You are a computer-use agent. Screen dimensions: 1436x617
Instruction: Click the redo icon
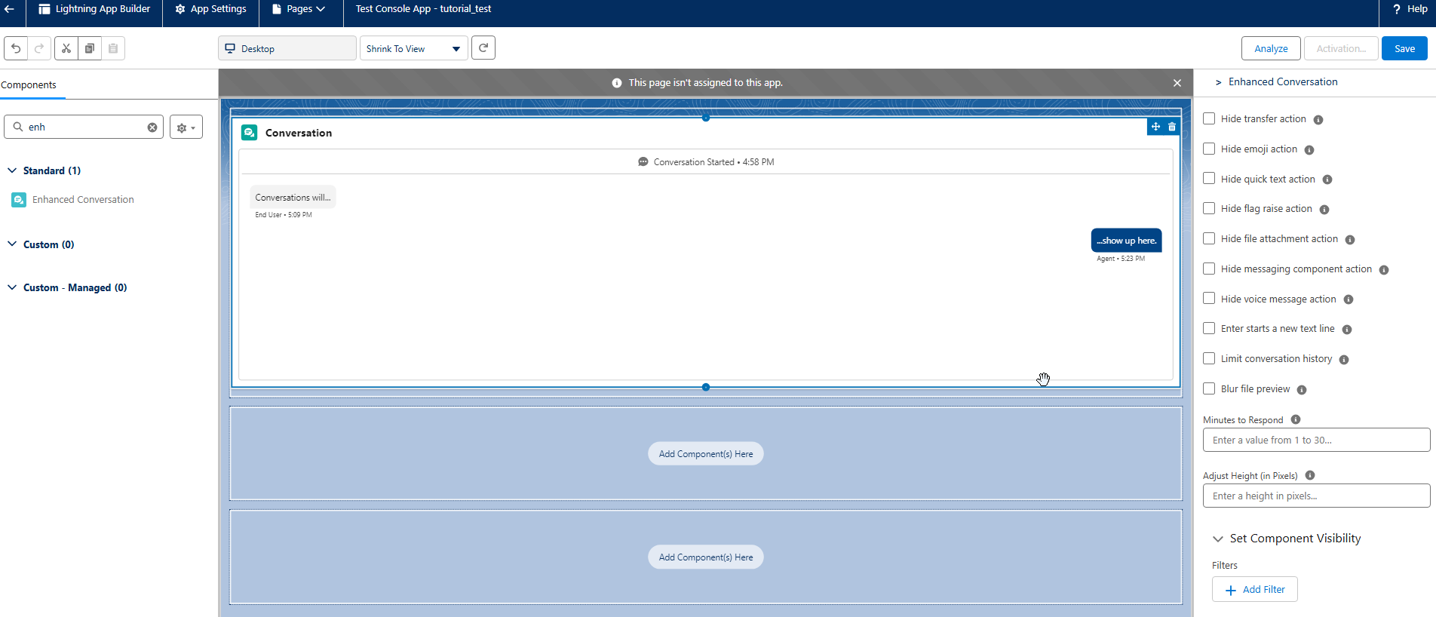coord(39,48)
